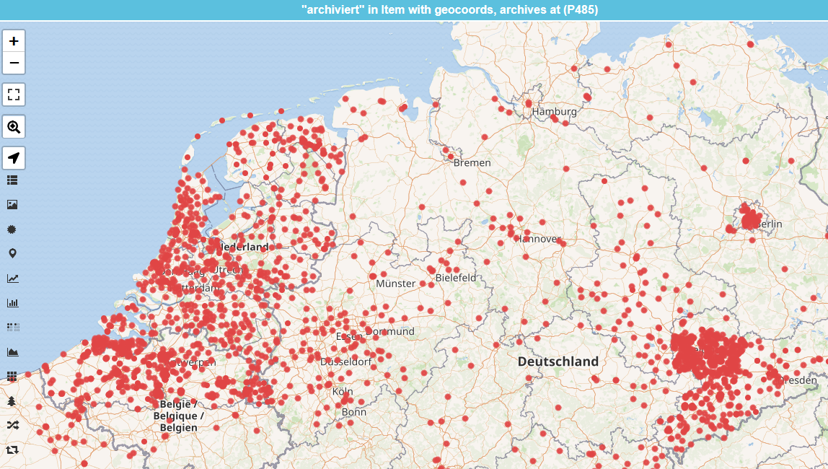The height and width of the screenshot is (469, 828).
Task: Click the Köln city label
Action: [x=343, y=391]
